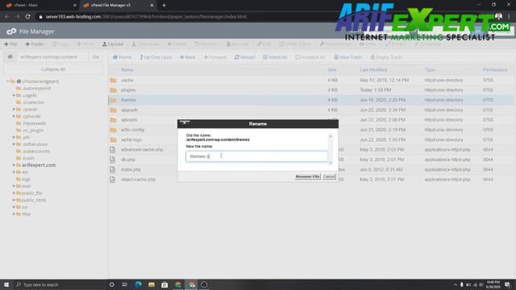Click into the New file name field

click(x=256, y=156)
